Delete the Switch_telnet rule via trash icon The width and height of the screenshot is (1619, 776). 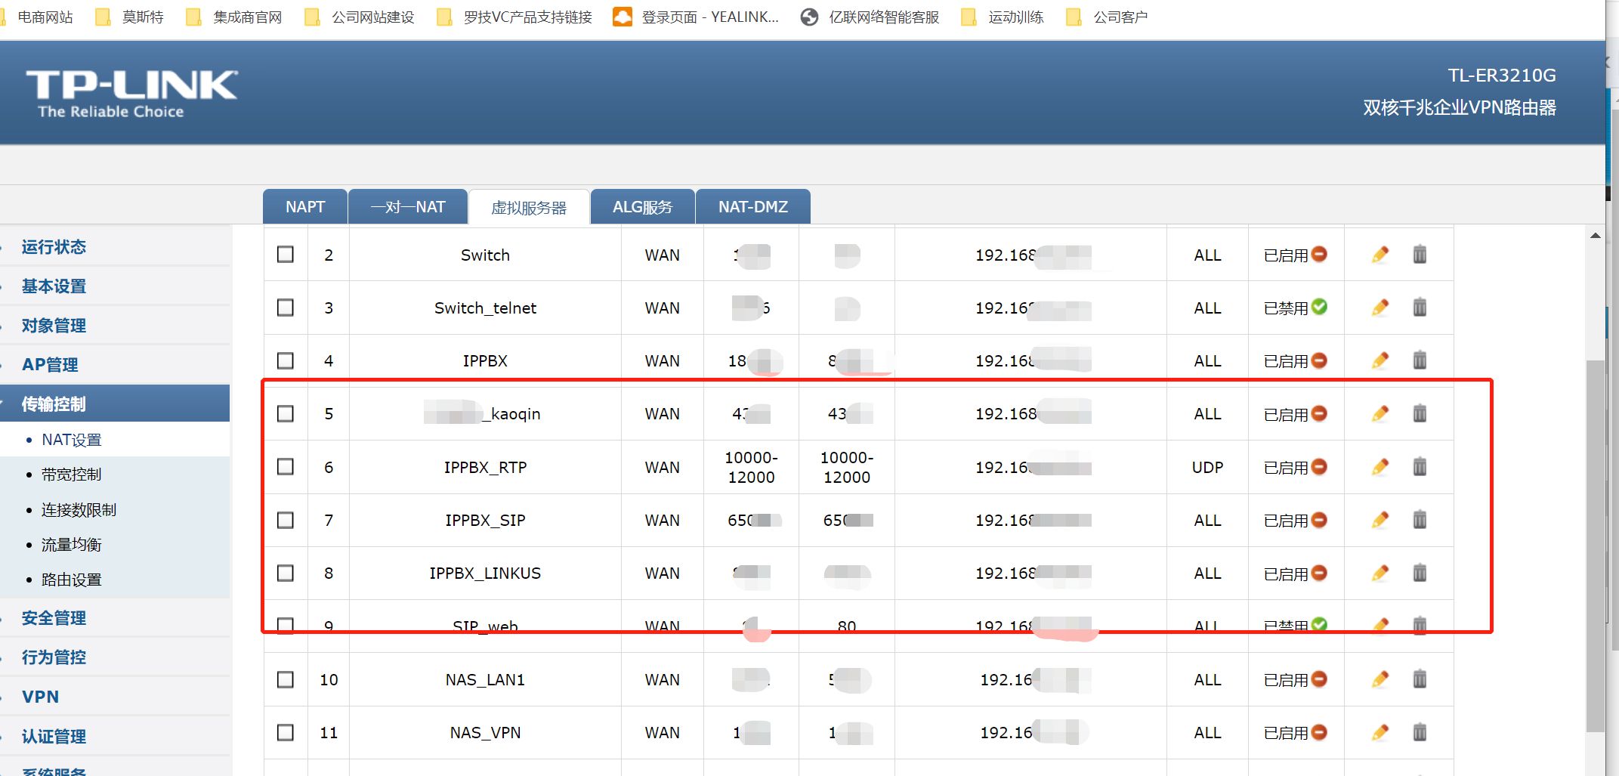(x=1420, y=308)
